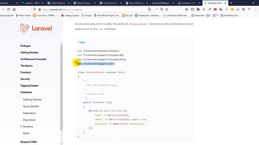Click 'class DatabaseSeeder extends Seeder' line

coord(102,72)
